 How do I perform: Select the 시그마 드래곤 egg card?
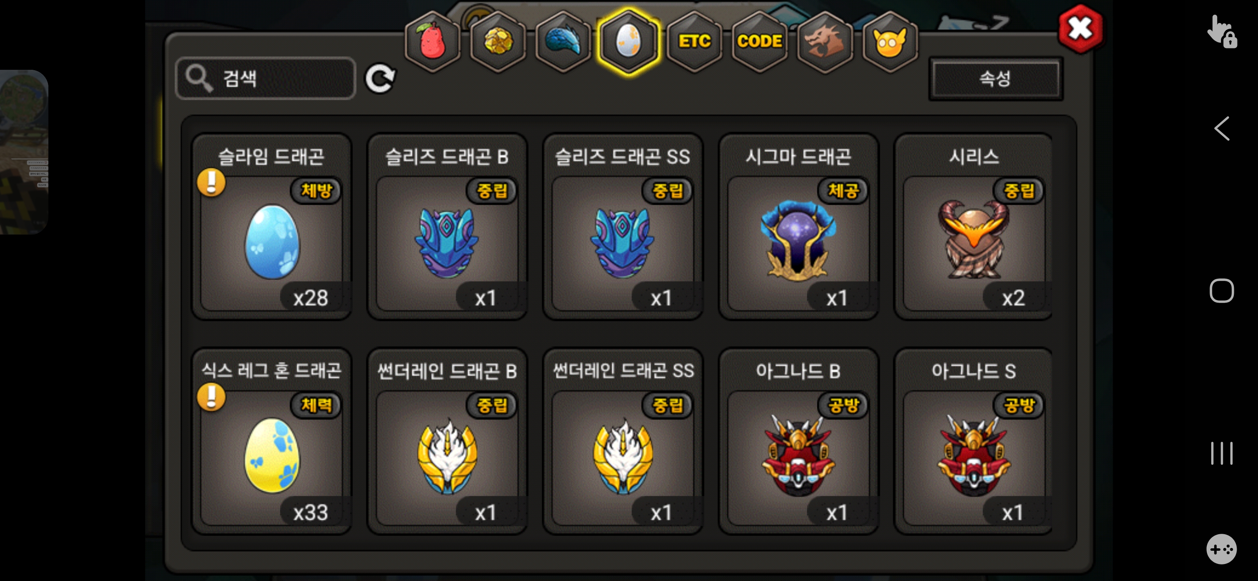click(798, 227)
